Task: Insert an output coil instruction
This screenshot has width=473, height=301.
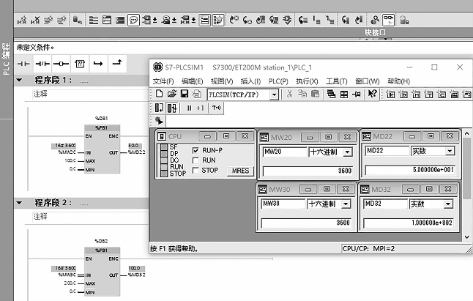Action: tap(61, 64)
